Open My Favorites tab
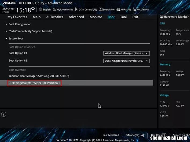This screenshot has width=190, height=142. click(17, 17)
